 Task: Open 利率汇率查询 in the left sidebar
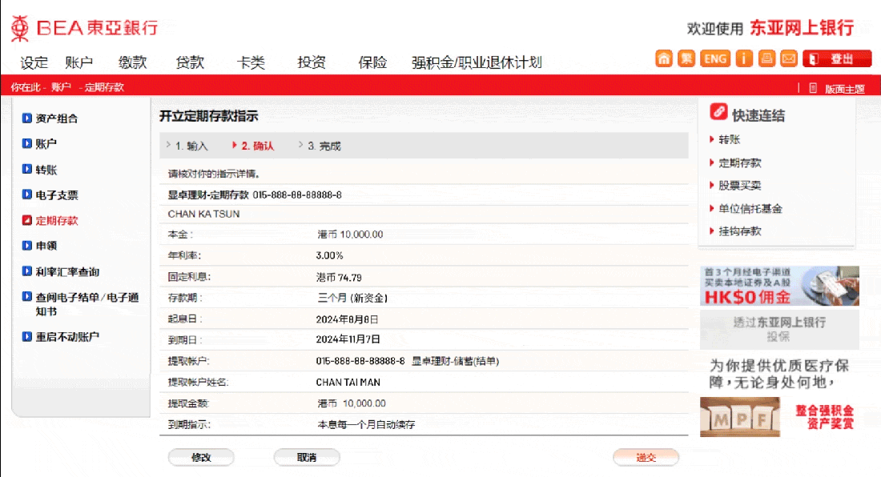(66, 271)
